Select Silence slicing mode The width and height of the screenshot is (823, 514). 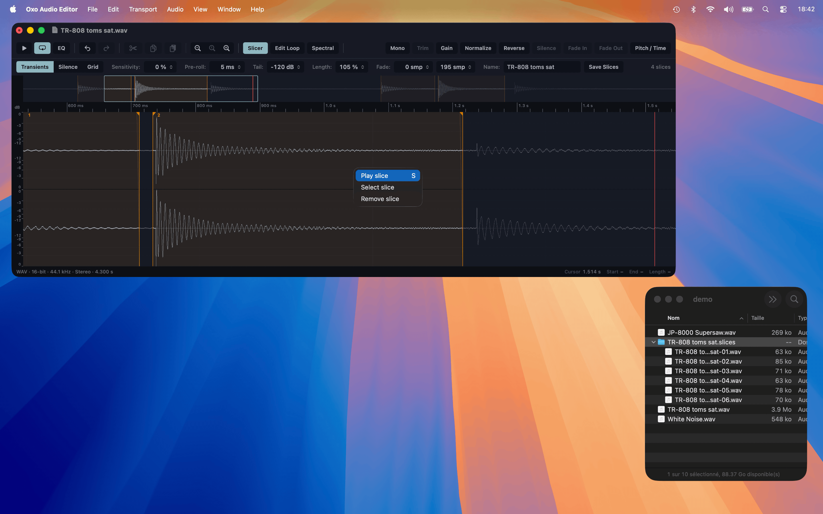pyautogui.click(x=68, y=67)
